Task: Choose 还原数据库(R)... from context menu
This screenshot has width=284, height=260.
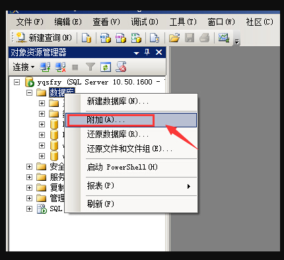Action: click(131, 134)
